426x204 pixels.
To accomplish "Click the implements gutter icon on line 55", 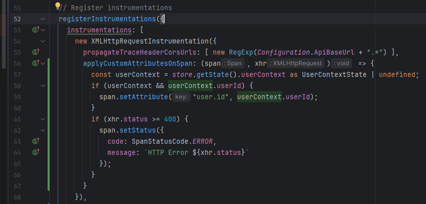I will pos(35,52).
